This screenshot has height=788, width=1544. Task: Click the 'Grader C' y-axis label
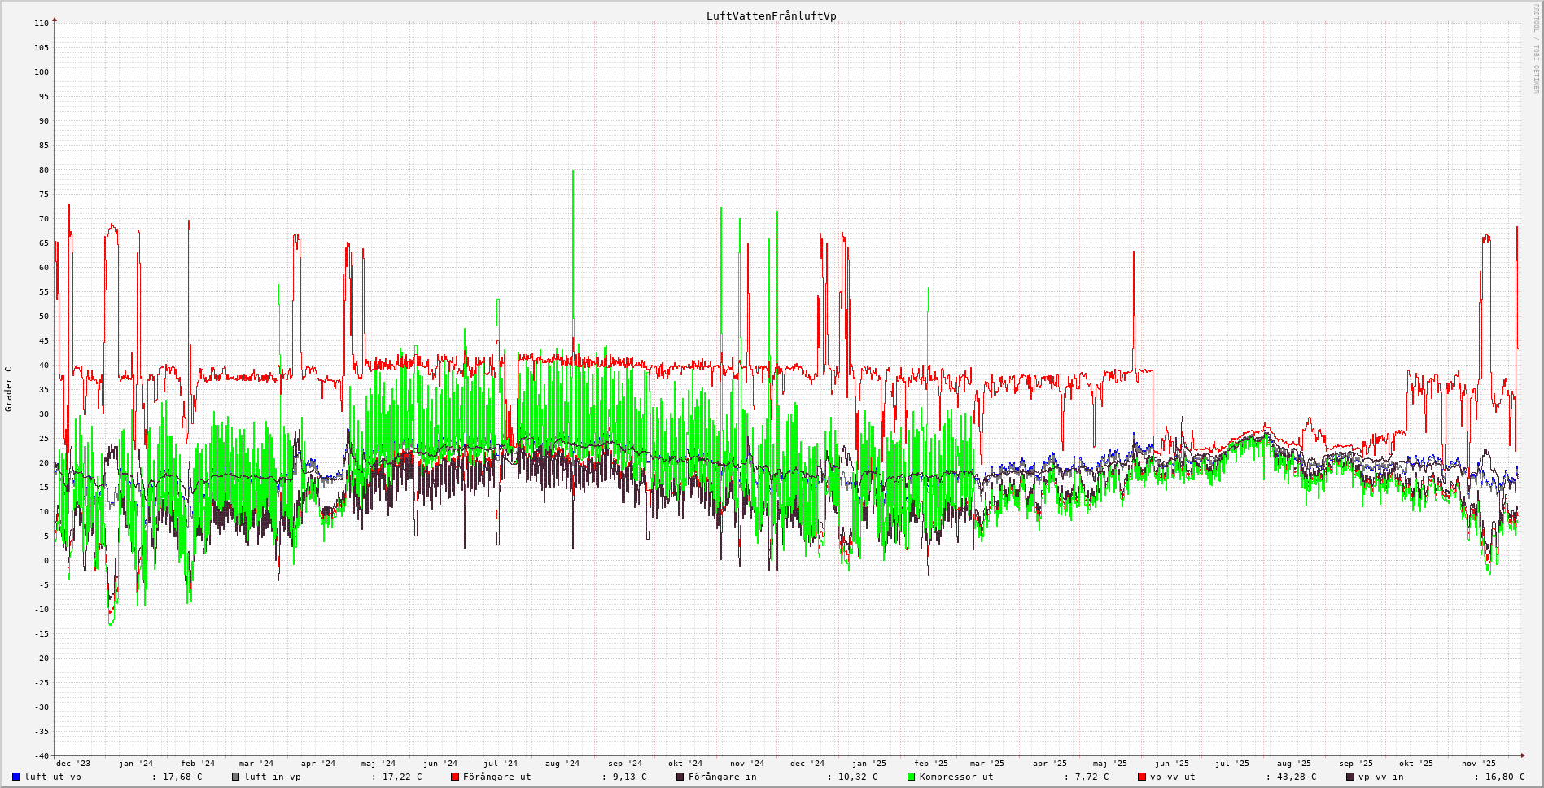pos(9,389)
